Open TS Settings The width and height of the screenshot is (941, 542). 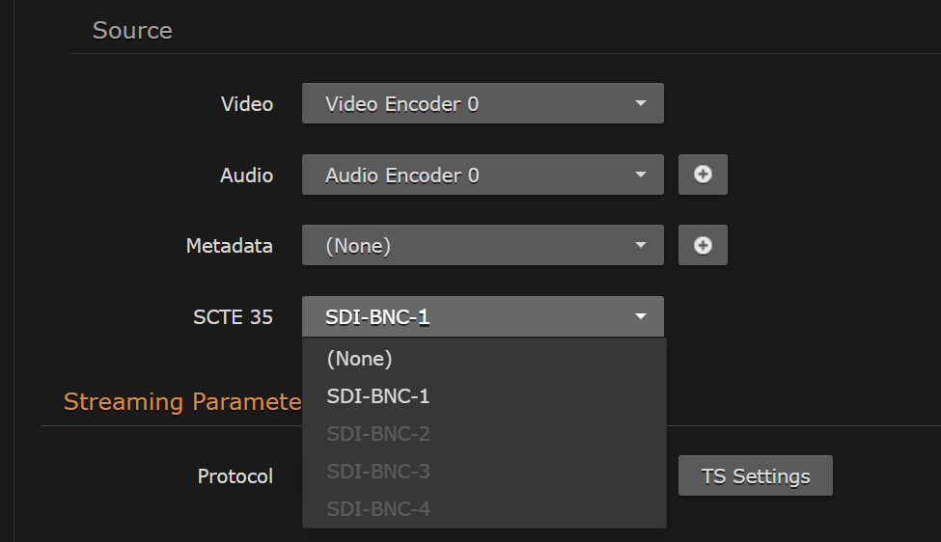755,476
